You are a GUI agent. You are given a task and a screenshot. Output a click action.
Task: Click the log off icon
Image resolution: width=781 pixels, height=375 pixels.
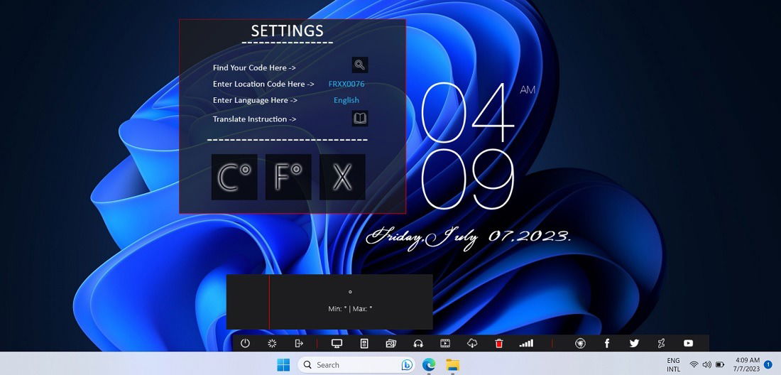(299, 343)
